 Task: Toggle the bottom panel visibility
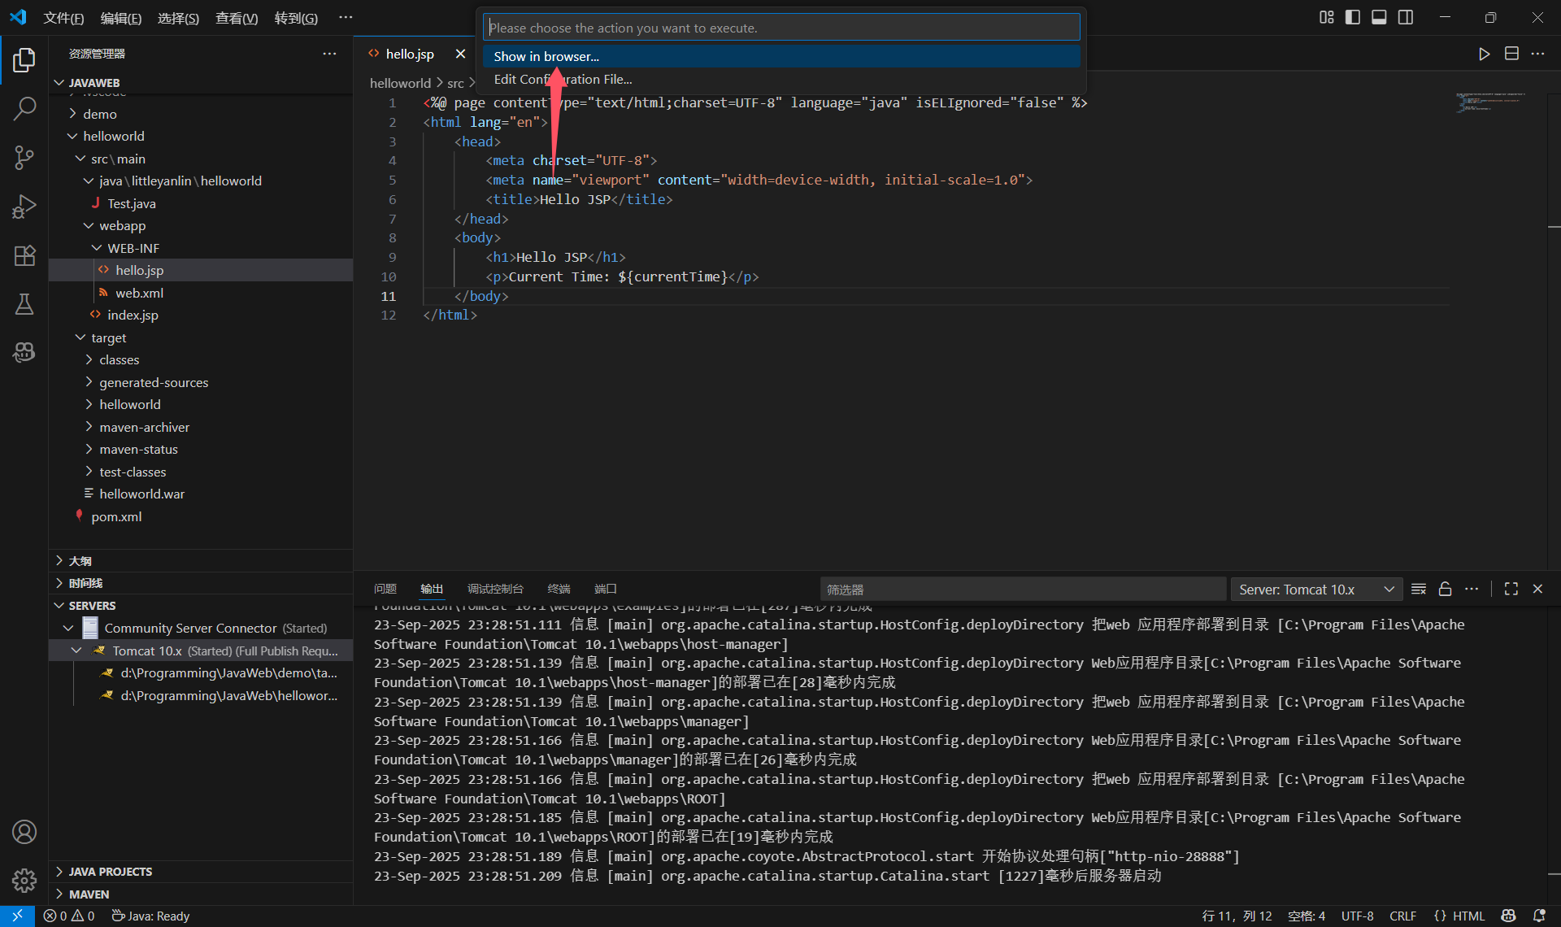(1379, 17)
